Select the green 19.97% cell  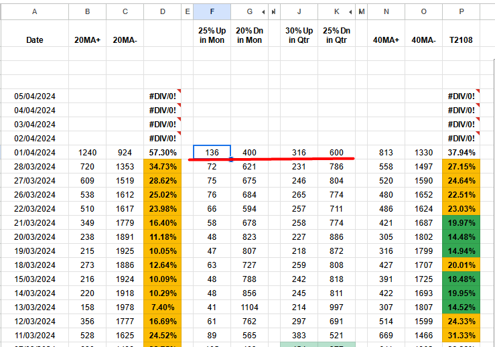[462, 223]
